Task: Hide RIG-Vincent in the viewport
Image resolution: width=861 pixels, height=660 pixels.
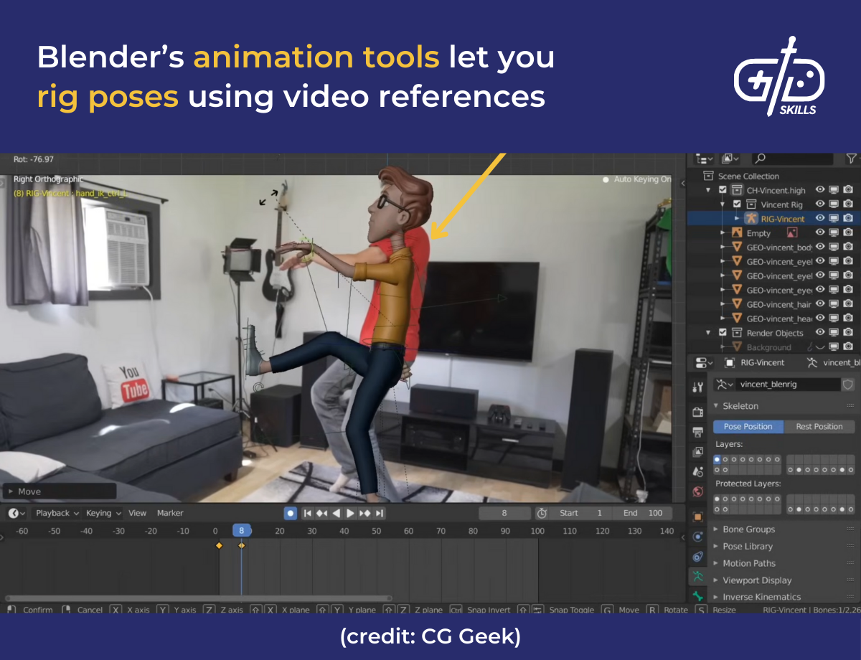Action: 820,218
